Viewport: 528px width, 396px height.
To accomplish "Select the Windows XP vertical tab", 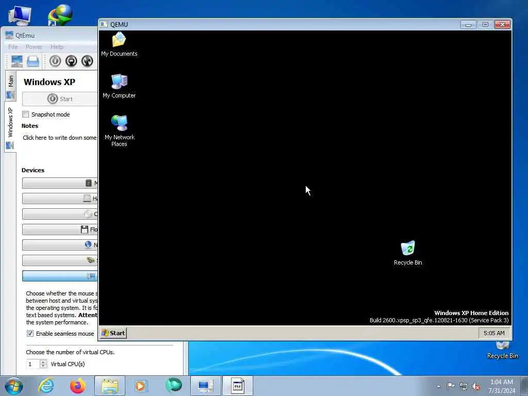I will tap(10, 127).
